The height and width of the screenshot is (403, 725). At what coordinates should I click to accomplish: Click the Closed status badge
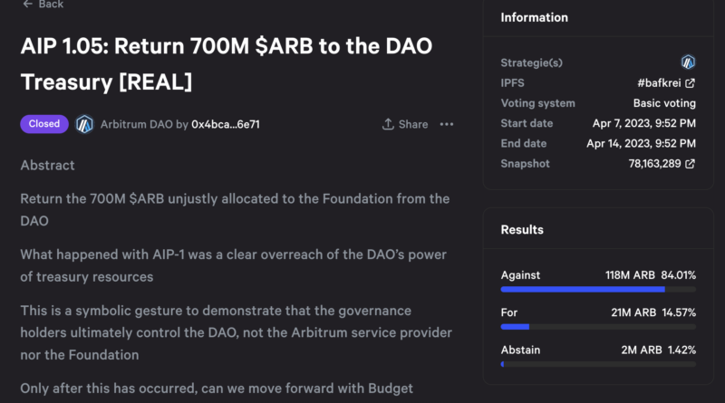(x=43, y=124)
